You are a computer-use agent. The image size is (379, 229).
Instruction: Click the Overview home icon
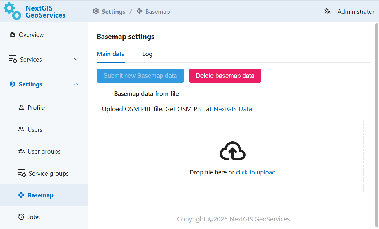click(x=12, y=35)
